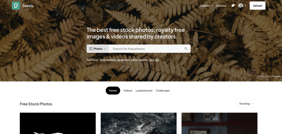Click the 'adventure' trending search term
This screenshot has width=282, height=134.
[123, 60]
